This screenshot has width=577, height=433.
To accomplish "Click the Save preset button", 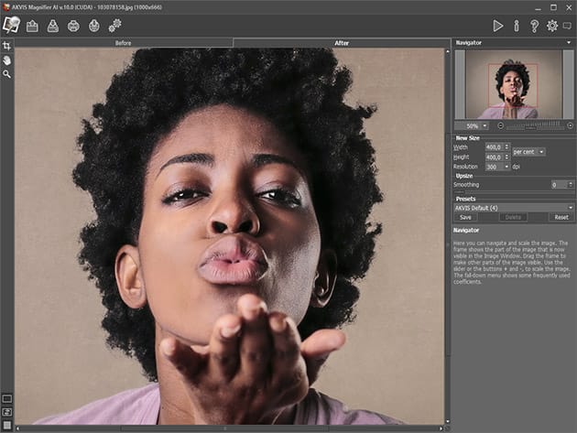I will [x=465, y=217].
